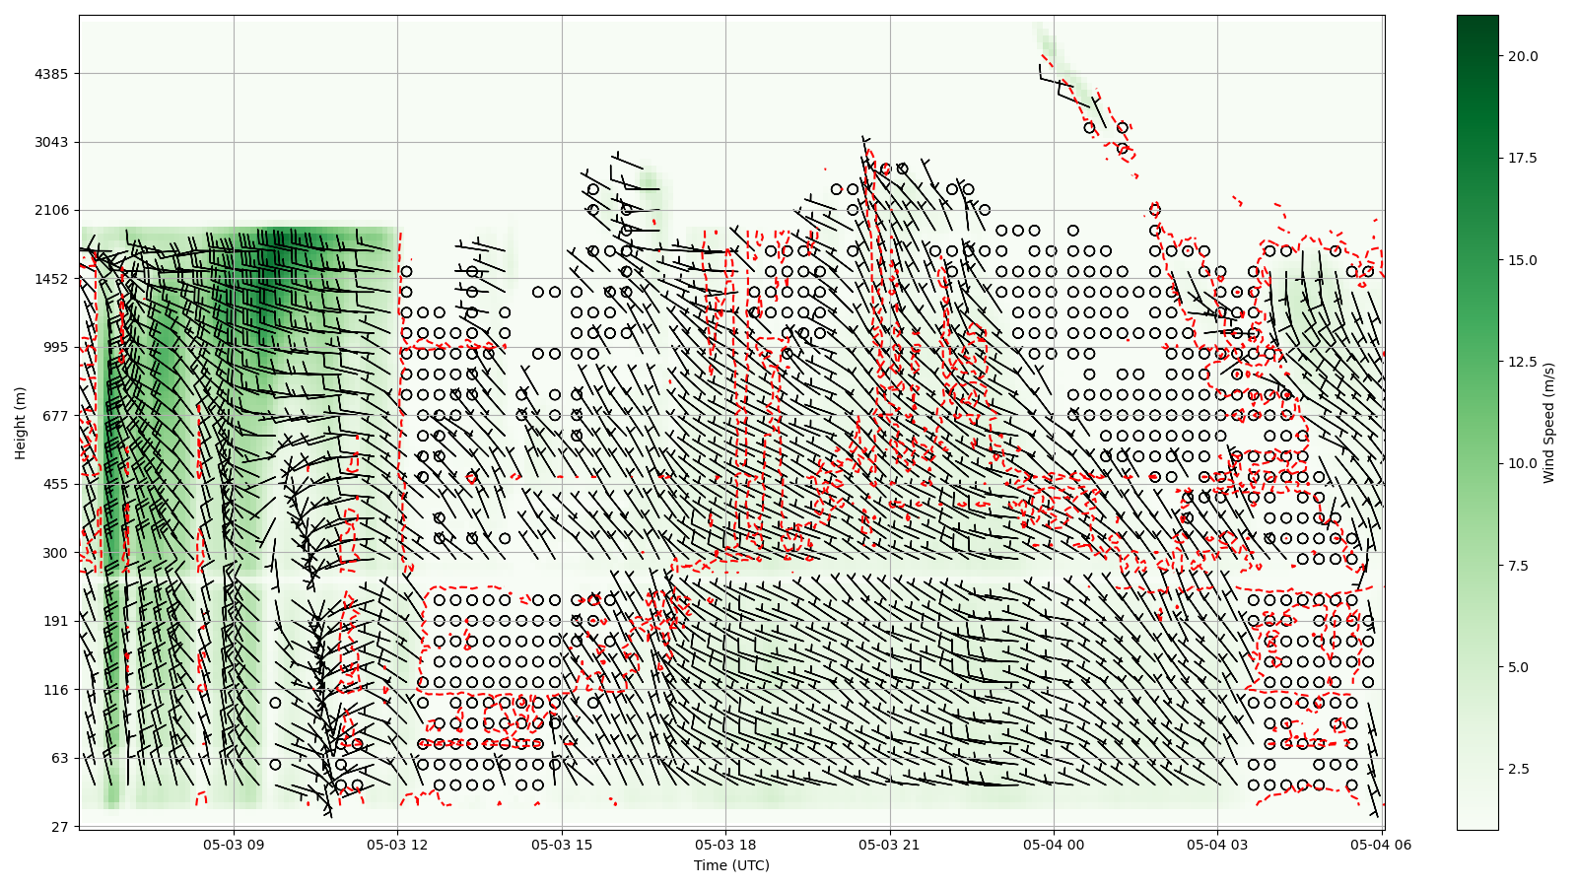
Task: Select the 63 height tick label
Action: 58,758
